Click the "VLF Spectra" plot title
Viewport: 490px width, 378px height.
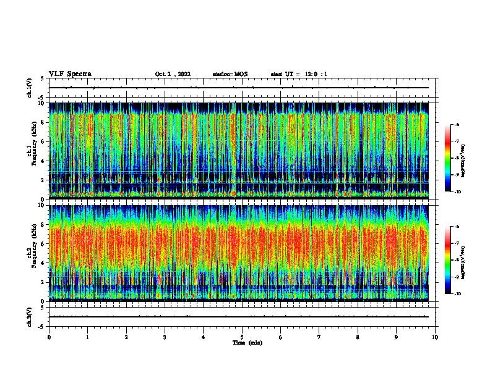coord(70,74)
